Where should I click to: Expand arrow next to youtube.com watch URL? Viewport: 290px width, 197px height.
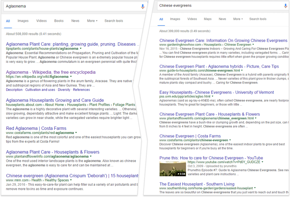click(x=262, y=162)
